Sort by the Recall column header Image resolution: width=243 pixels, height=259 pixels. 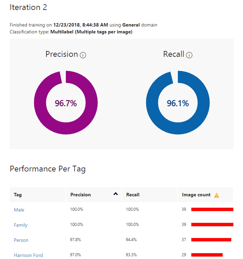(x=133, y=195)
